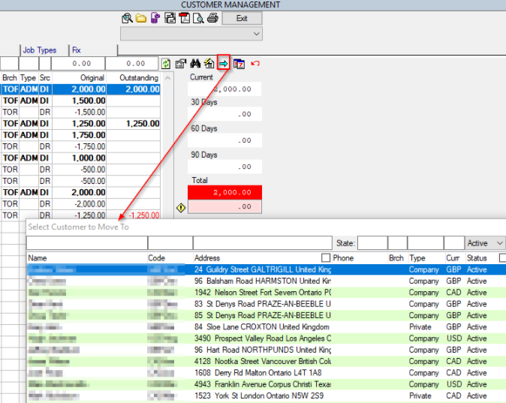Select customer at 96 Hart Road NORTHPUNDS
The height and width of the screenshot is (403, 506).
pos(267,350)
